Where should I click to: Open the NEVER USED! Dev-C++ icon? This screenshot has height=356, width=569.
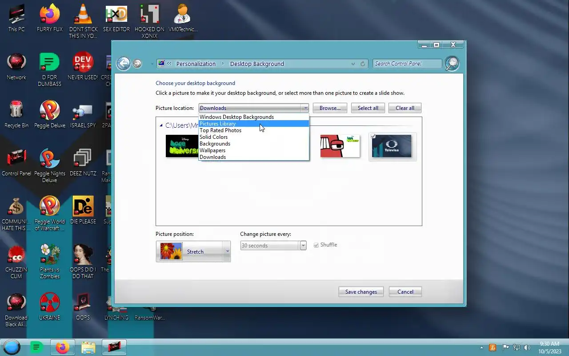(x=83, y=66)
